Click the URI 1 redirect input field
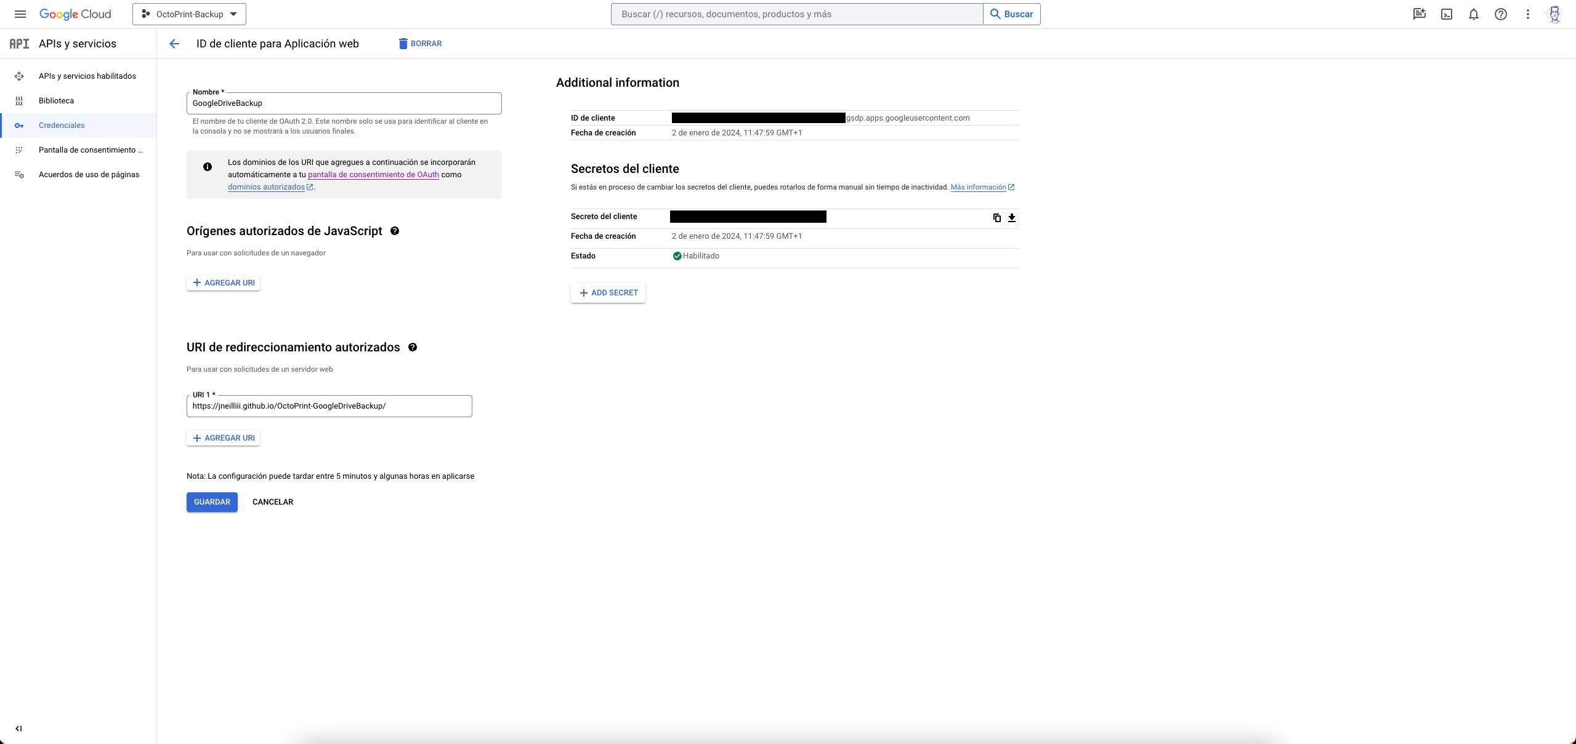This screenshot has height=744, width=1576. click(329, 406)
